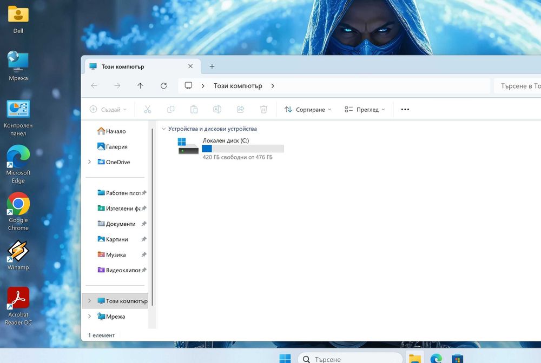Expand the OneDrive tree node
The image size is (541, 363).
point(89,162)
